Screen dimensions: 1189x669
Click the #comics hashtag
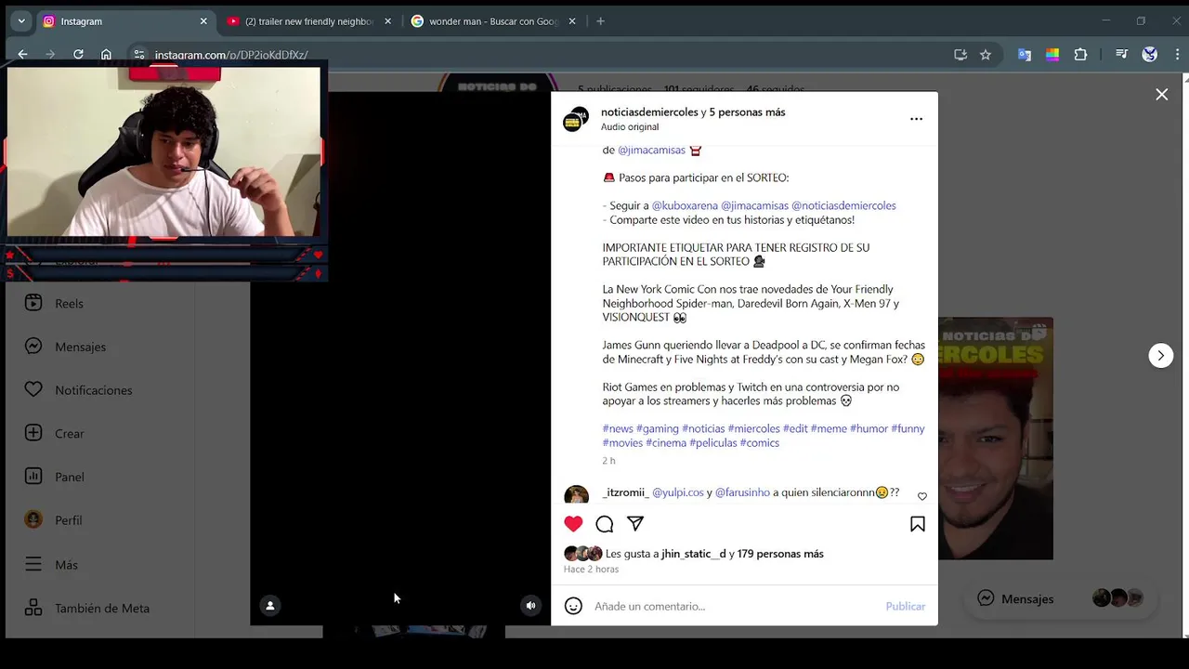(759, 442)
